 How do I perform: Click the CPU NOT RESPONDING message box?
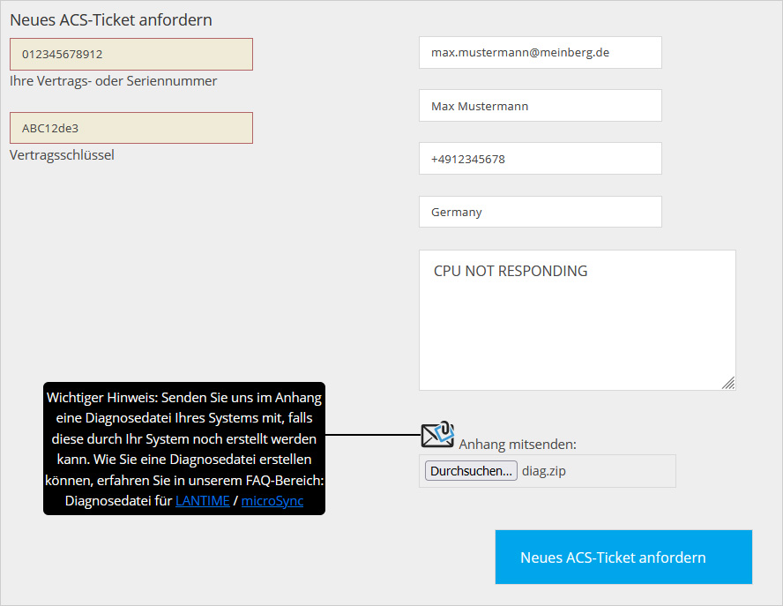577,319
